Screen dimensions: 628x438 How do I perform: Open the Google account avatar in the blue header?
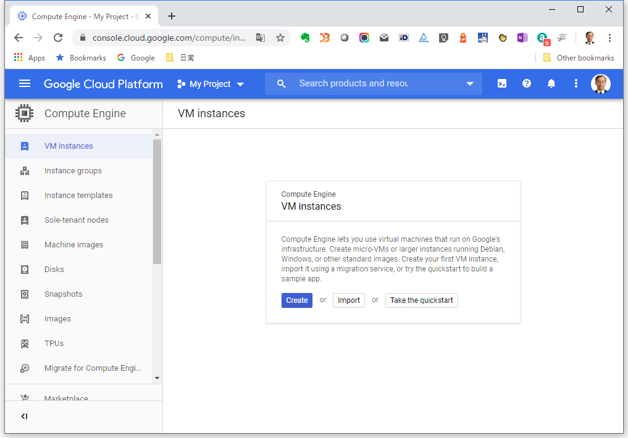point(600,84)
